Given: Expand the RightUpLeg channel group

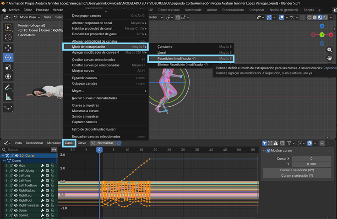Looking at the screenshot, I should 6,190.
